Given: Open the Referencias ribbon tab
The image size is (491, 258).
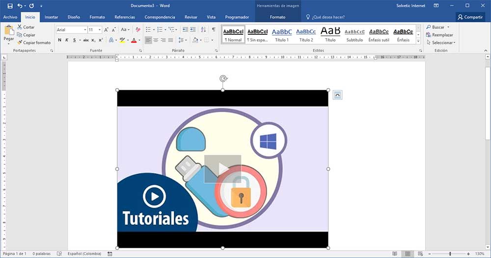Looking at the screenshot, I should tap(125, 17).
